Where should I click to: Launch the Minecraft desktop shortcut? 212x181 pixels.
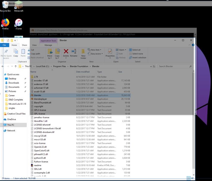pos(19,7)
